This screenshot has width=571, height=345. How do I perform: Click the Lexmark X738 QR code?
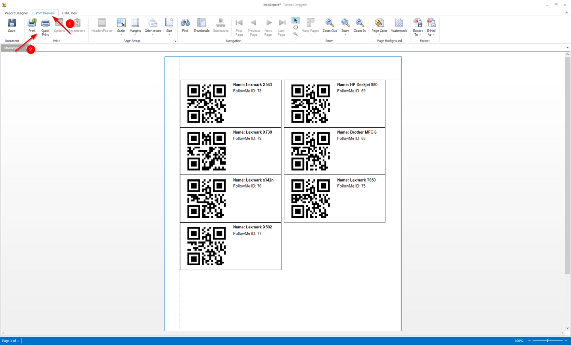[x=207, y=151]
